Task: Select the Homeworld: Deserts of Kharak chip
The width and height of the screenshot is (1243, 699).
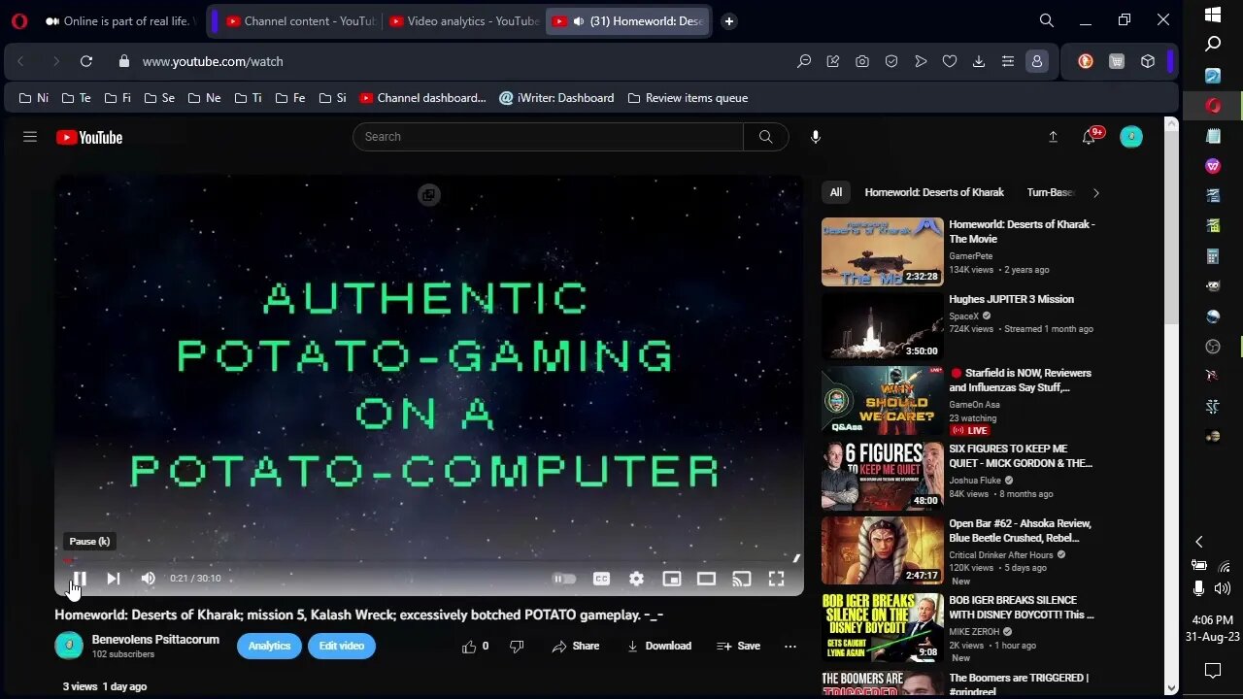Action: tap(934, 192)
